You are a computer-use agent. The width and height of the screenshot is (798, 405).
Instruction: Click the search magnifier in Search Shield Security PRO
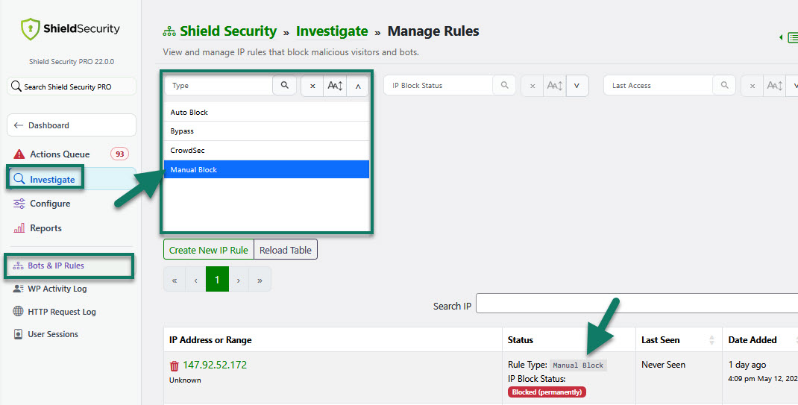16,86
